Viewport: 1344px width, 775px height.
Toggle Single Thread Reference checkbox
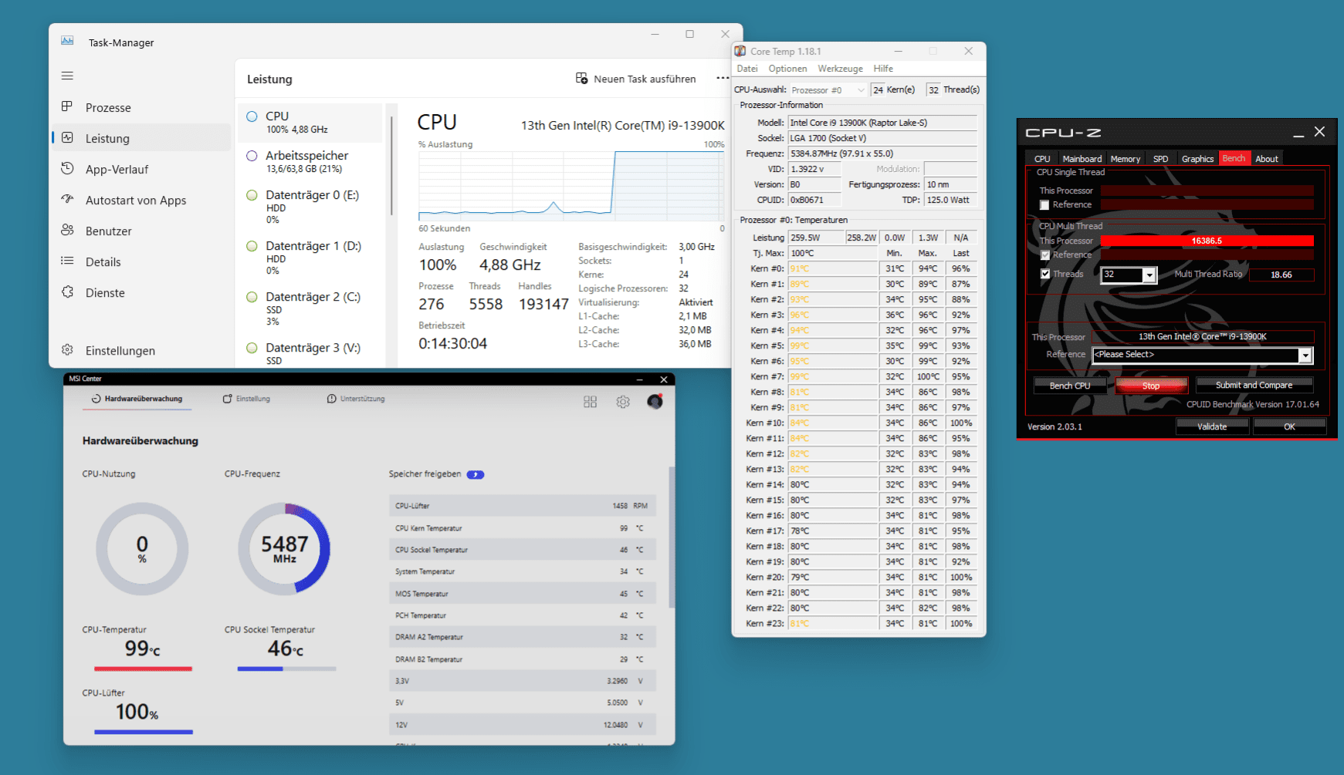pyautogui.click(x=1044, y=205)
